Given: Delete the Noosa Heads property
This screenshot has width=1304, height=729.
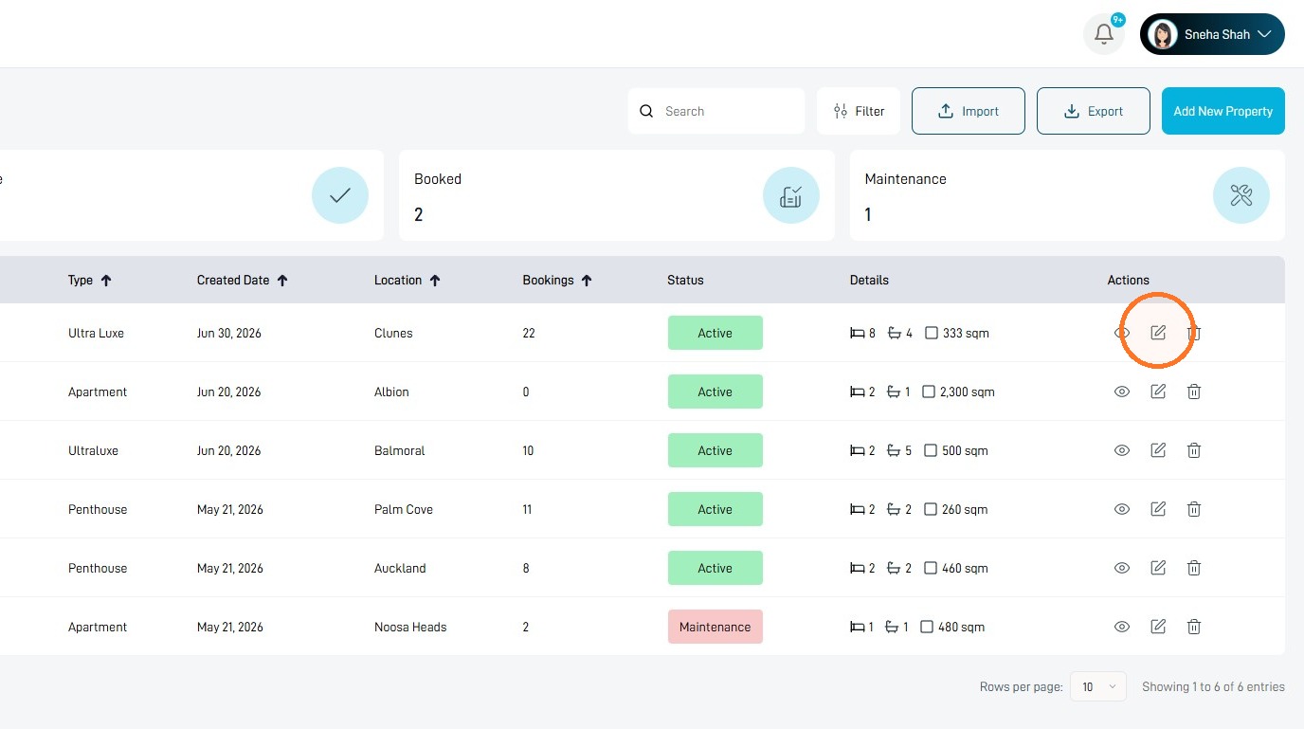Looking at the screenshot, I should point(1194,627).
